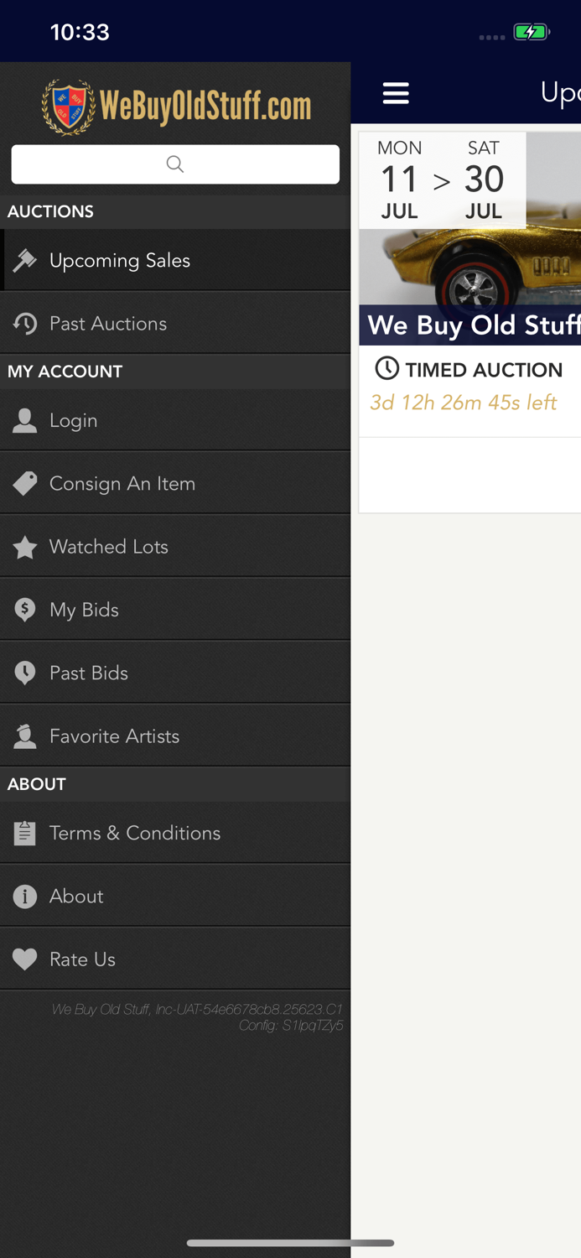
Task: Click the tag icon for Consign An Item
Action: [25, 483]
